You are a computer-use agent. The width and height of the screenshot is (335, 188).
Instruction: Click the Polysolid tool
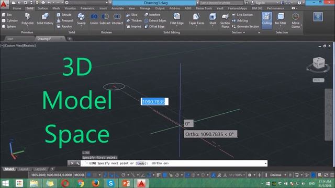click(x=27, y=19)
